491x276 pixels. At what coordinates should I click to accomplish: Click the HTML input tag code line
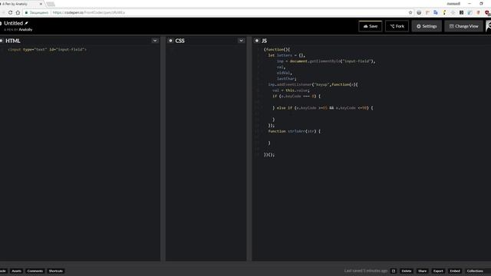click(47, 49)
